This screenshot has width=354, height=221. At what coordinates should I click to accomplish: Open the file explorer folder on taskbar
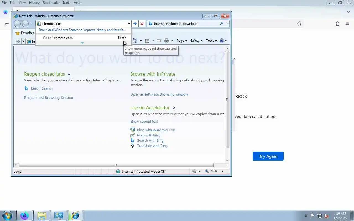pyautogui.click(x=41, y=215)
